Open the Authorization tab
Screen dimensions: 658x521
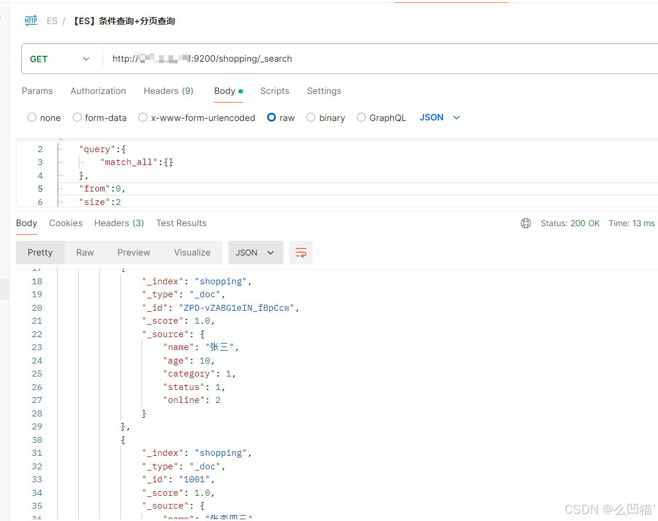[x=98, y=91]
